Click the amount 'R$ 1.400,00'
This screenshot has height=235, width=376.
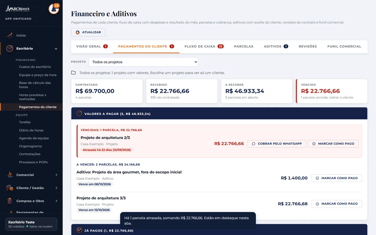coord(294,178)
